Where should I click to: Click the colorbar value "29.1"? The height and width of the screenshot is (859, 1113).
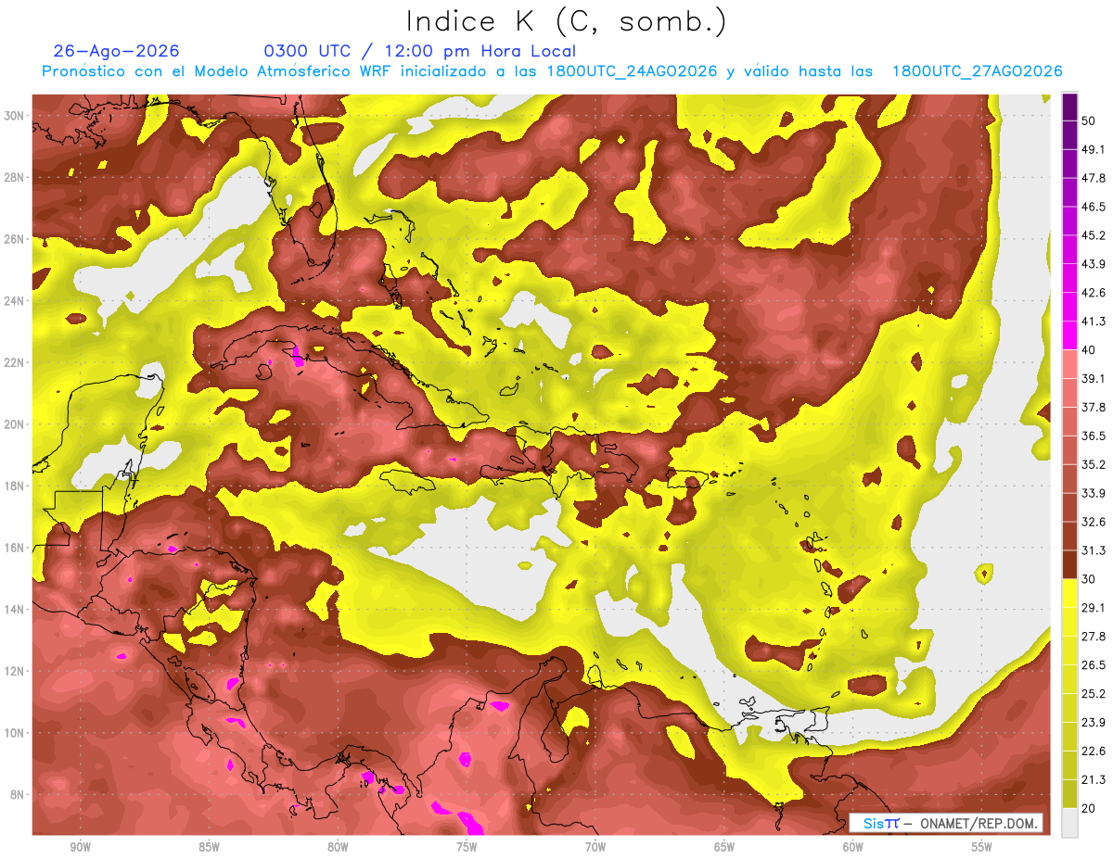click(x=1093, y=608)
